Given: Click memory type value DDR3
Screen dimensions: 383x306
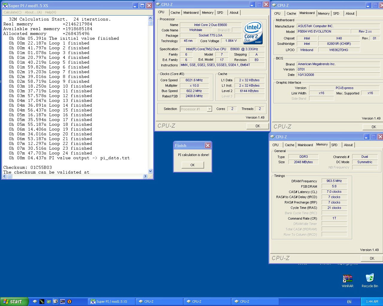Looking at the screenshot, I should [303, 157].
